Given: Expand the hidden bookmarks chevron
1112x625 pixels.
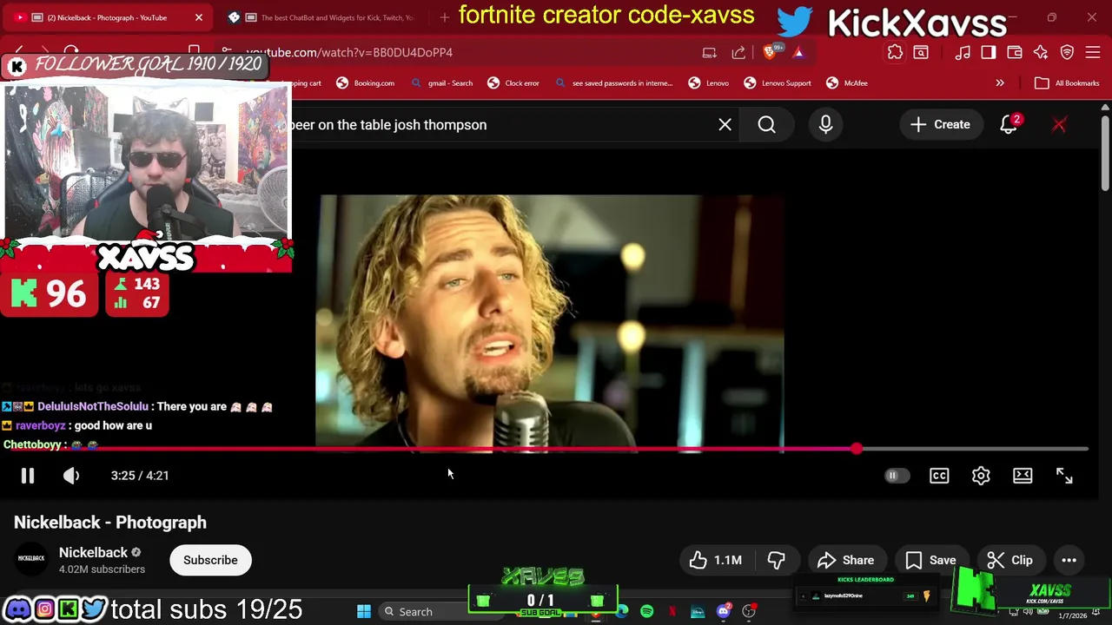Looking at the screenshot, I should click(x=1000, y=83).
